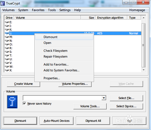Click the drive list scroll down arrow
Viewport: 151px width, 130px height.
point(144,70)
